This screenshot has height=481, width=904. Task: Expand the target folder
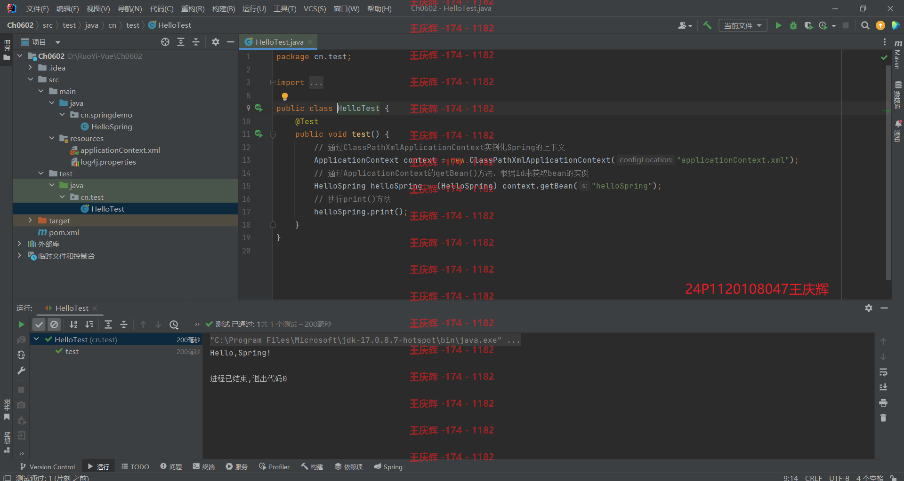(x=30, y=221)
